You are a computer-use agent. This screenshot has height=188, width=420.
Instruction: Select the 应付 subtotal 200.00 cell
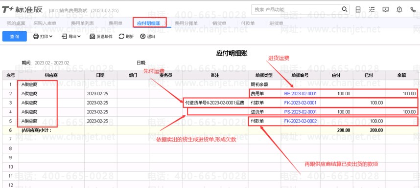tap(336, 130)
